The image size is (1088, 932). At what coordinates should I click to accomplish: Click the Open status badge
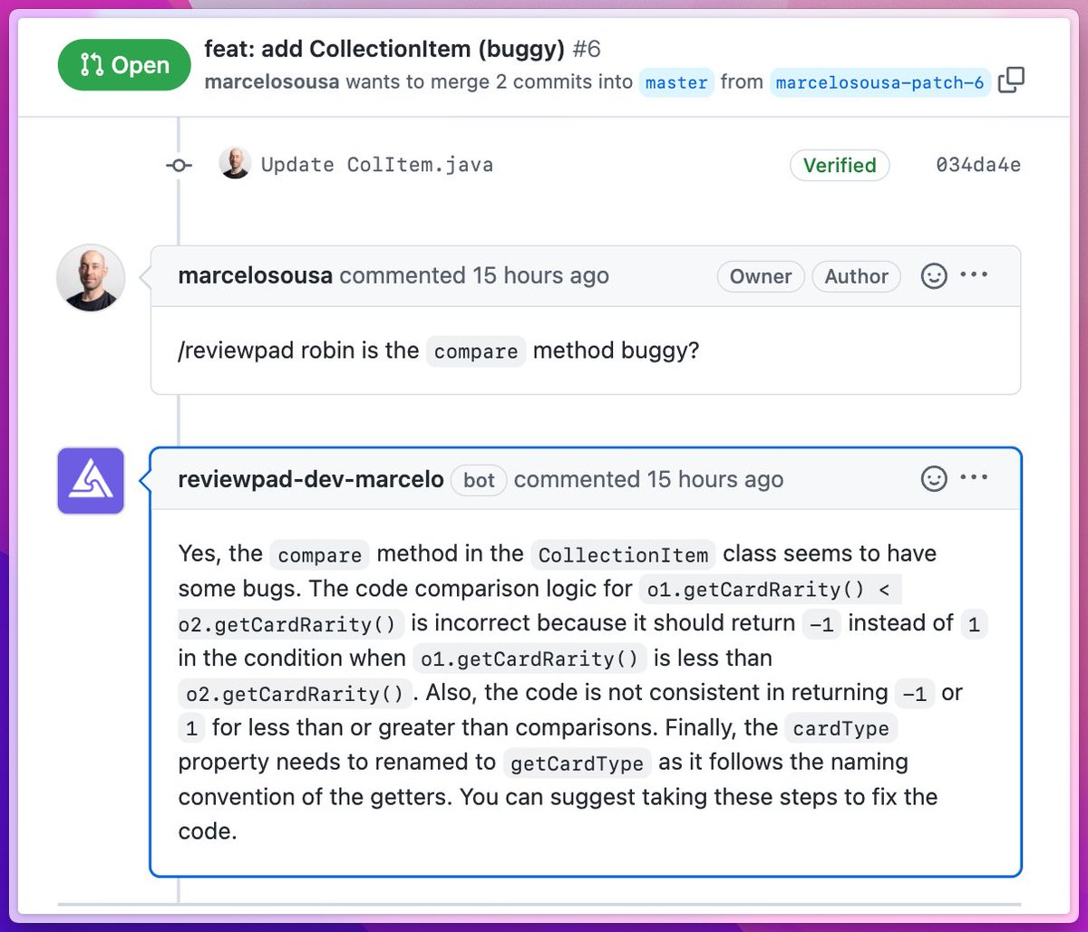pyautogui.click(x=124, y=64)
